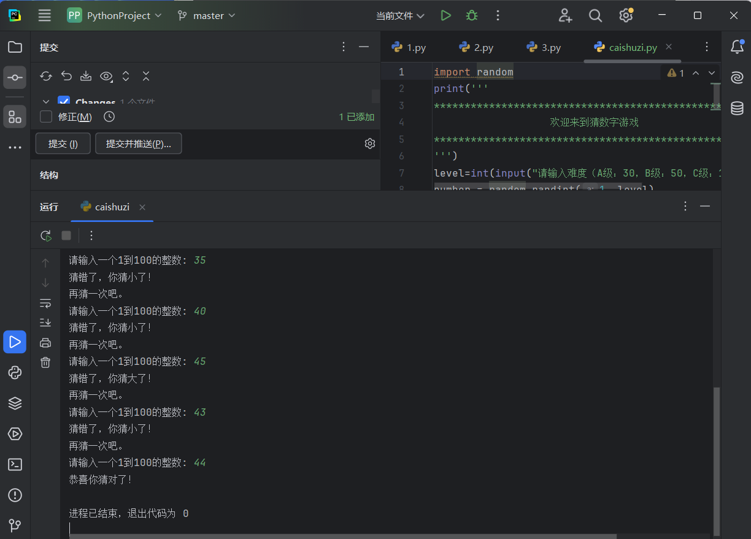
Task: Go down the stack trace arrow
Action: point(45,283)
